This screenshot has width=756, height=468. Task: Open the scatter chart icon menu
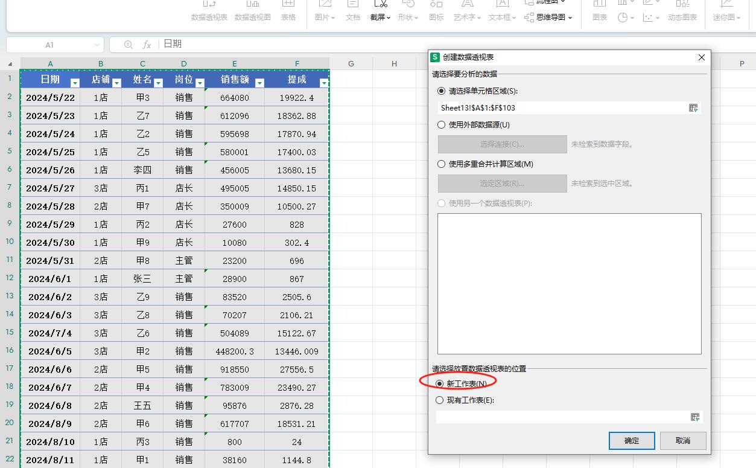click(650, 18)
